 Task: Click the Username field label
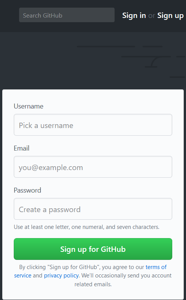[29, 106]
